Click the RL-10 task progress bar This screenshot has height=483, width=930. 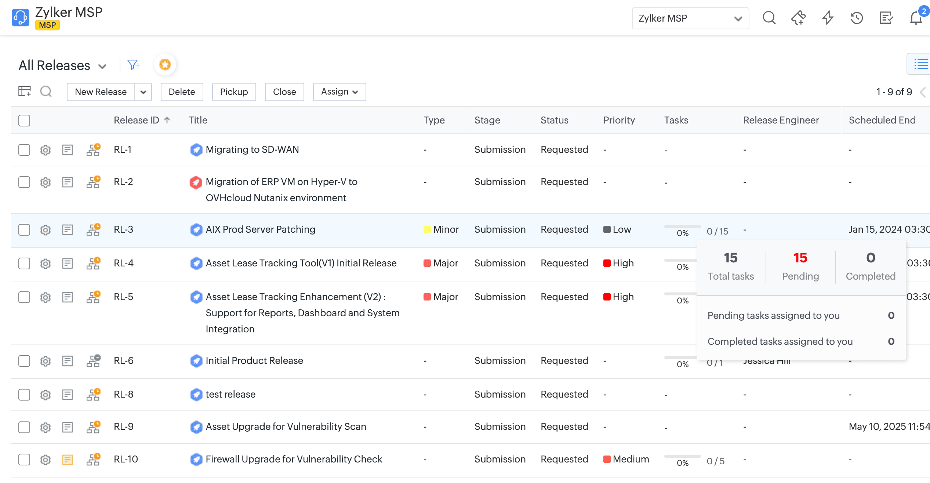click(x=682, y=457)
